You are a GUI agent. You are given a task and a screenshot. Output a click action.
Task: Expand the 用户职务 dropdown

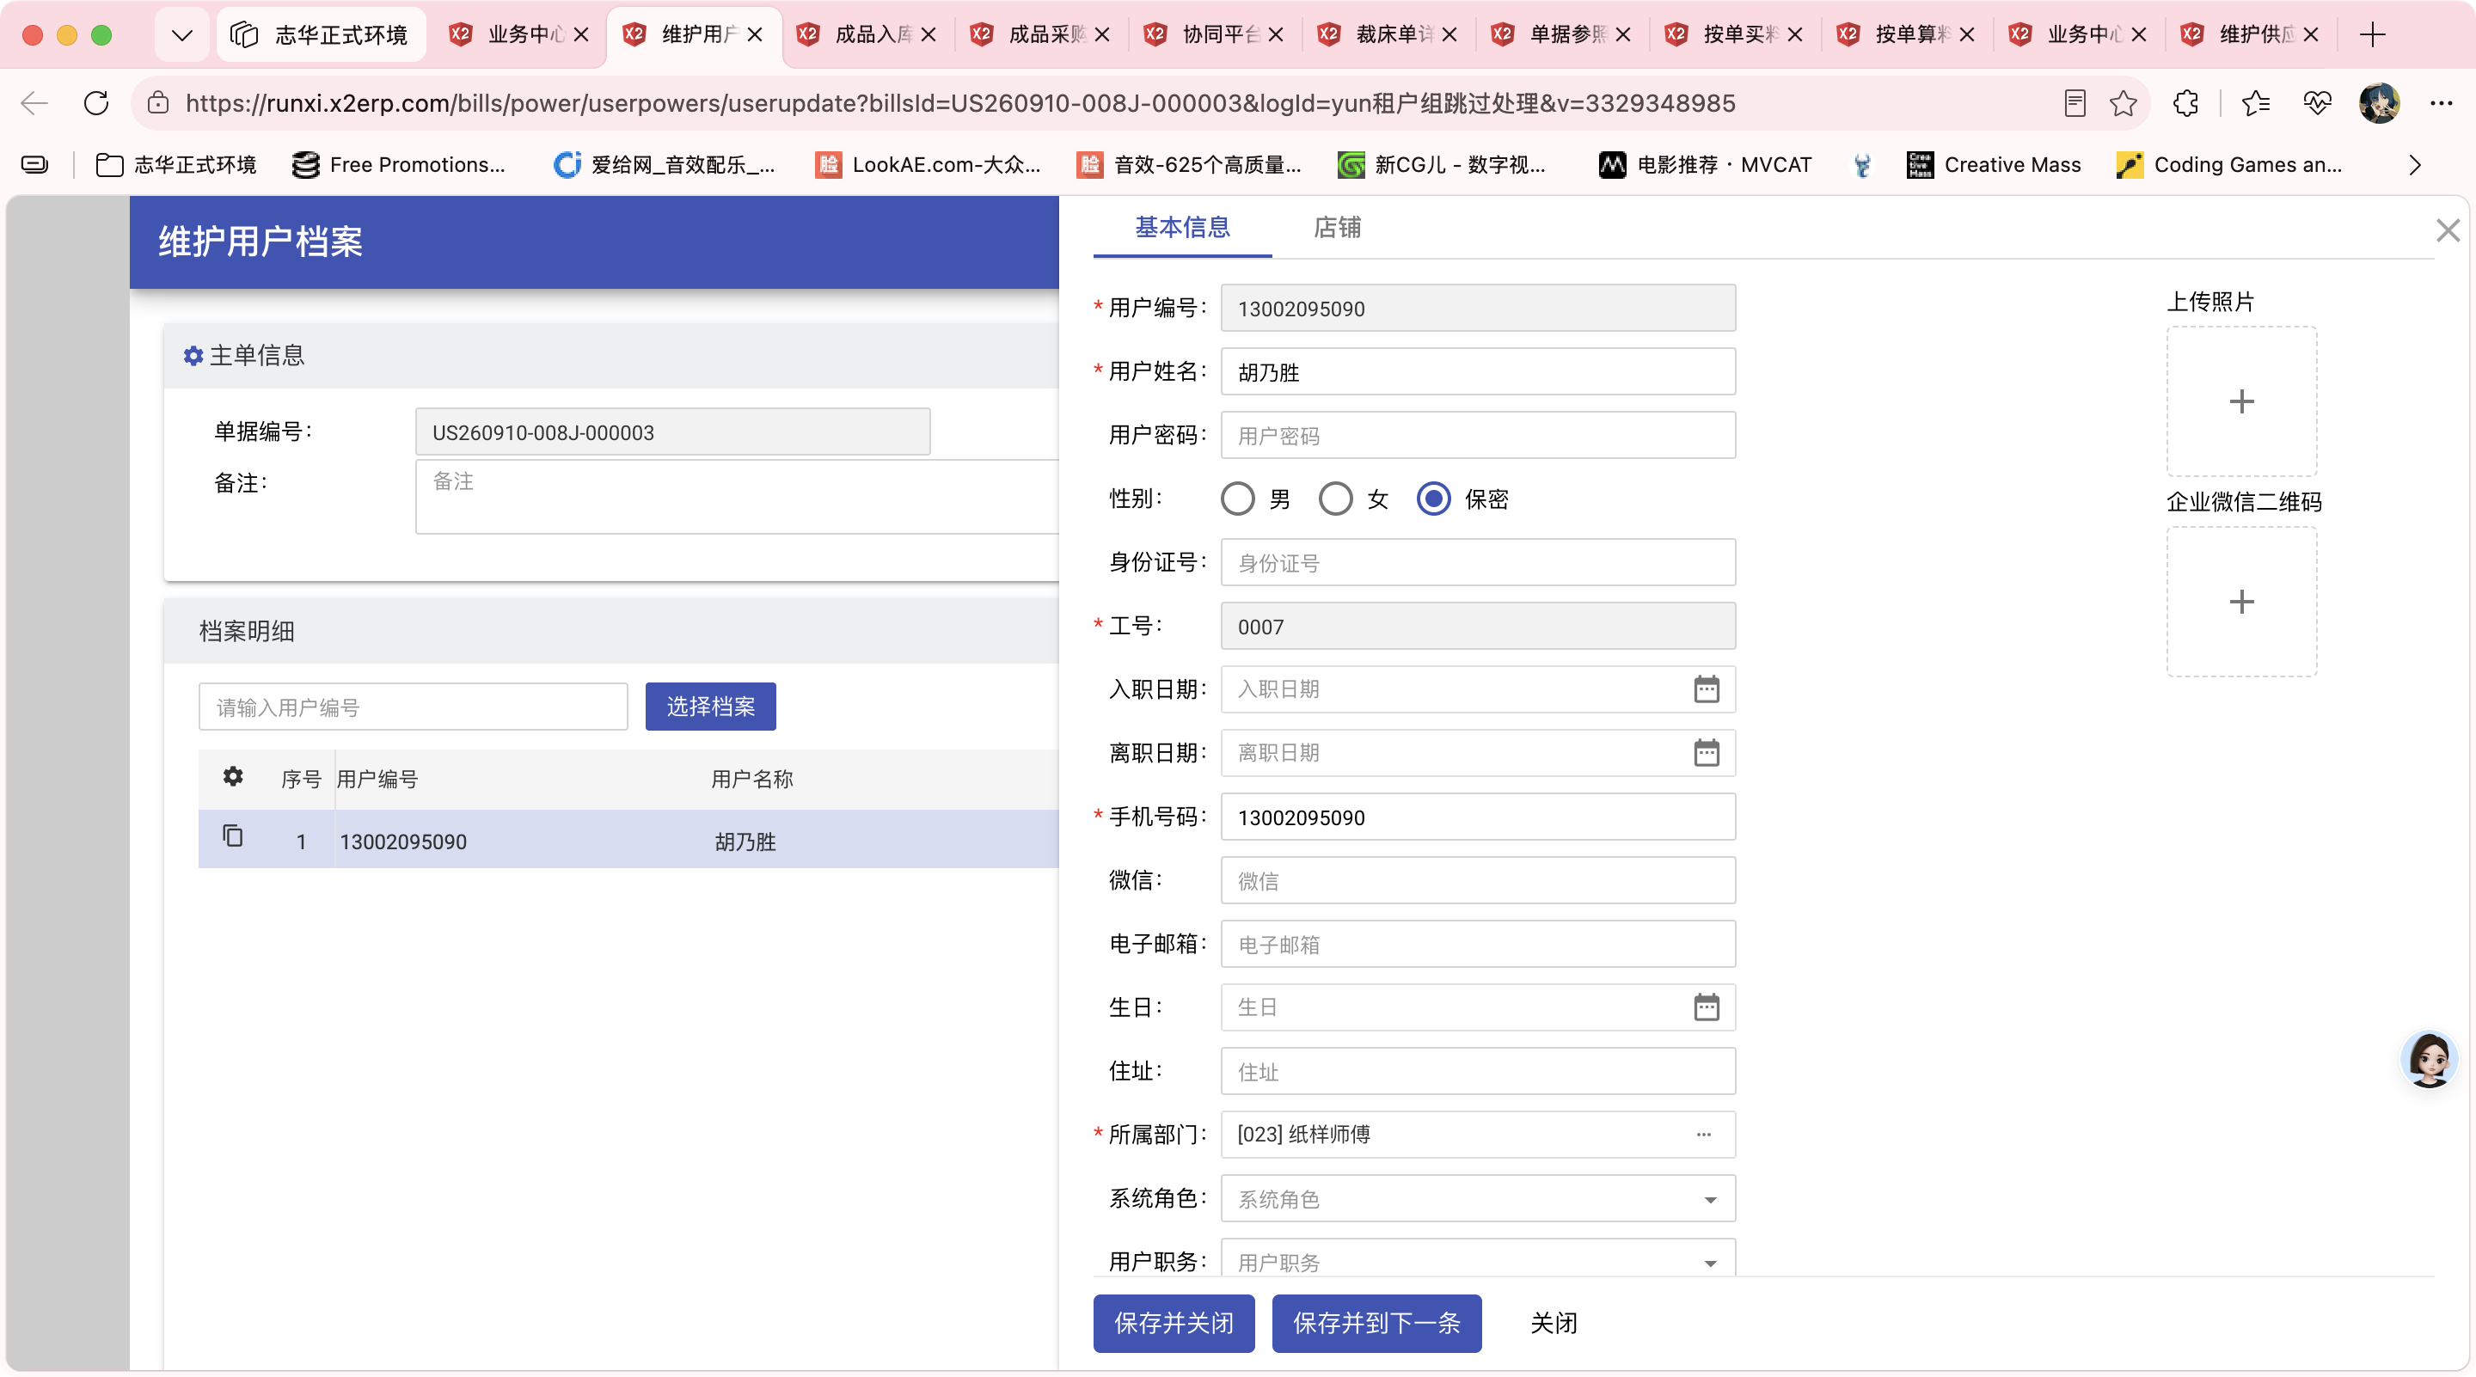click(1710, 1263)
